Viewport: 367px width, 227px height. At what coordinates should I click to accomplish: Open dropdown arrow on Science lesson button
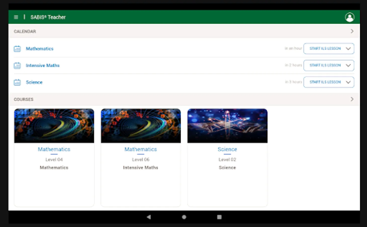pyautogui.click(x=348, y=82)
